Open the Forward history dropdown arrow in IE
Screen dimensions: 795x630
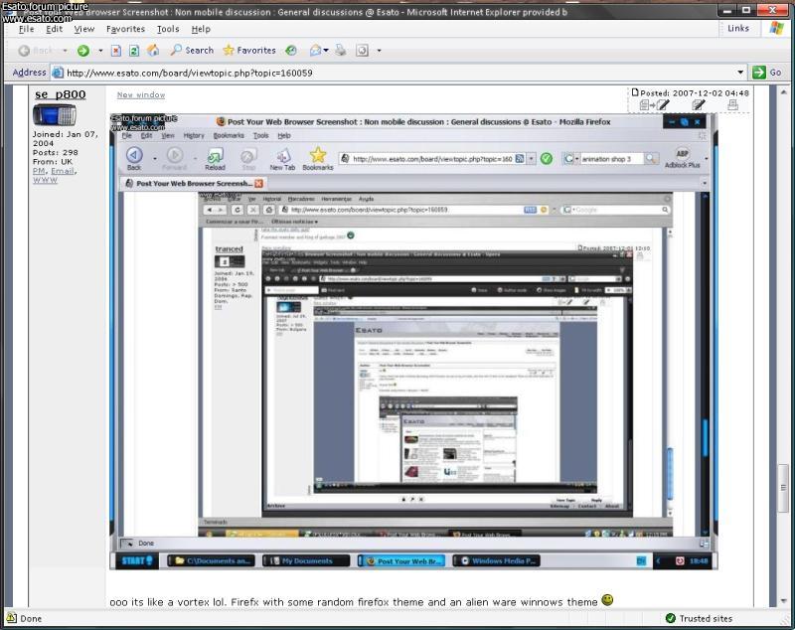pos(100,50)
